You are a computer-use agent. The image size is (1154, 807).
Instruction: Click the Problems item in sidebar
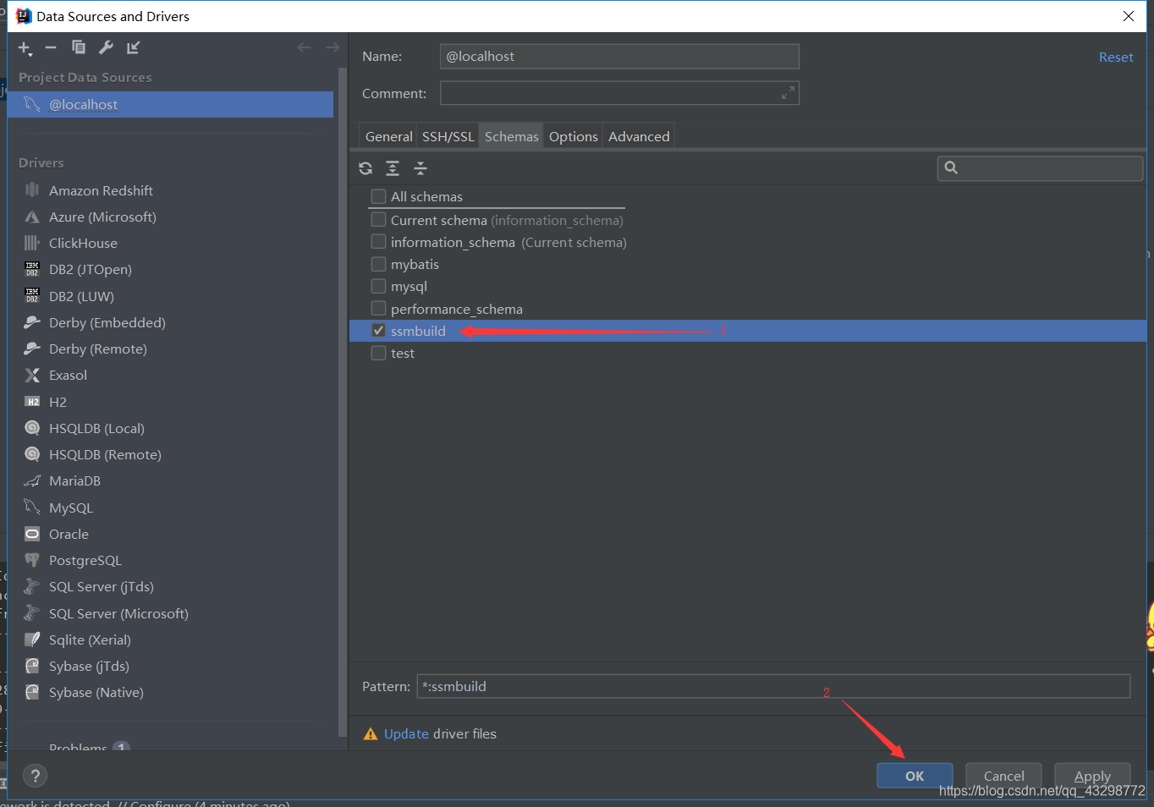click(78, 747)
